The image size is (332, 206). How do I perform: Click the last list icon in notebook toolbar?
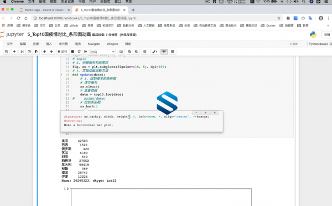pos(173,51)
